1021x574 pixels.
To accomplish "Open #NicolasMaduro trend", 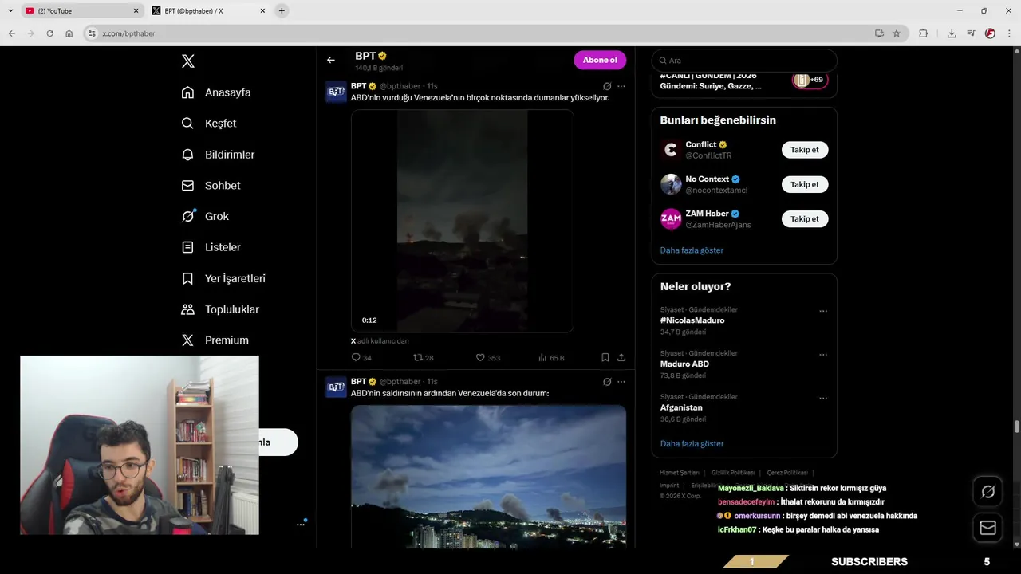I will (692, 320).
